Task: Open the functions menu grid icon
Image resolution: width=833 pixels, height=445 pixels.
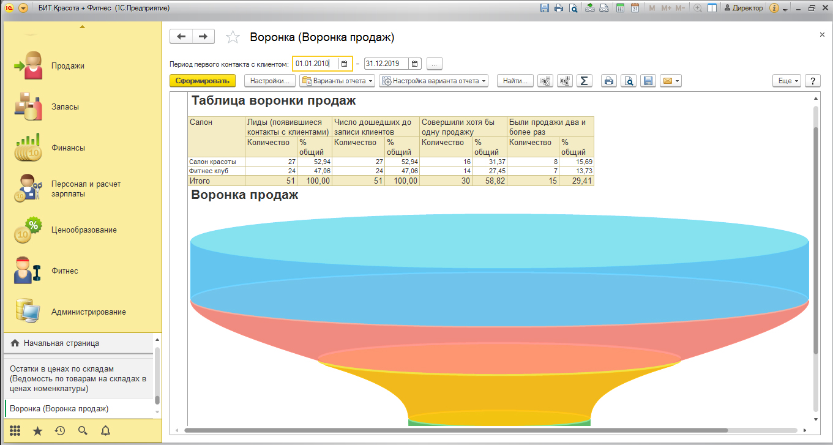Action: coord(15,430)
